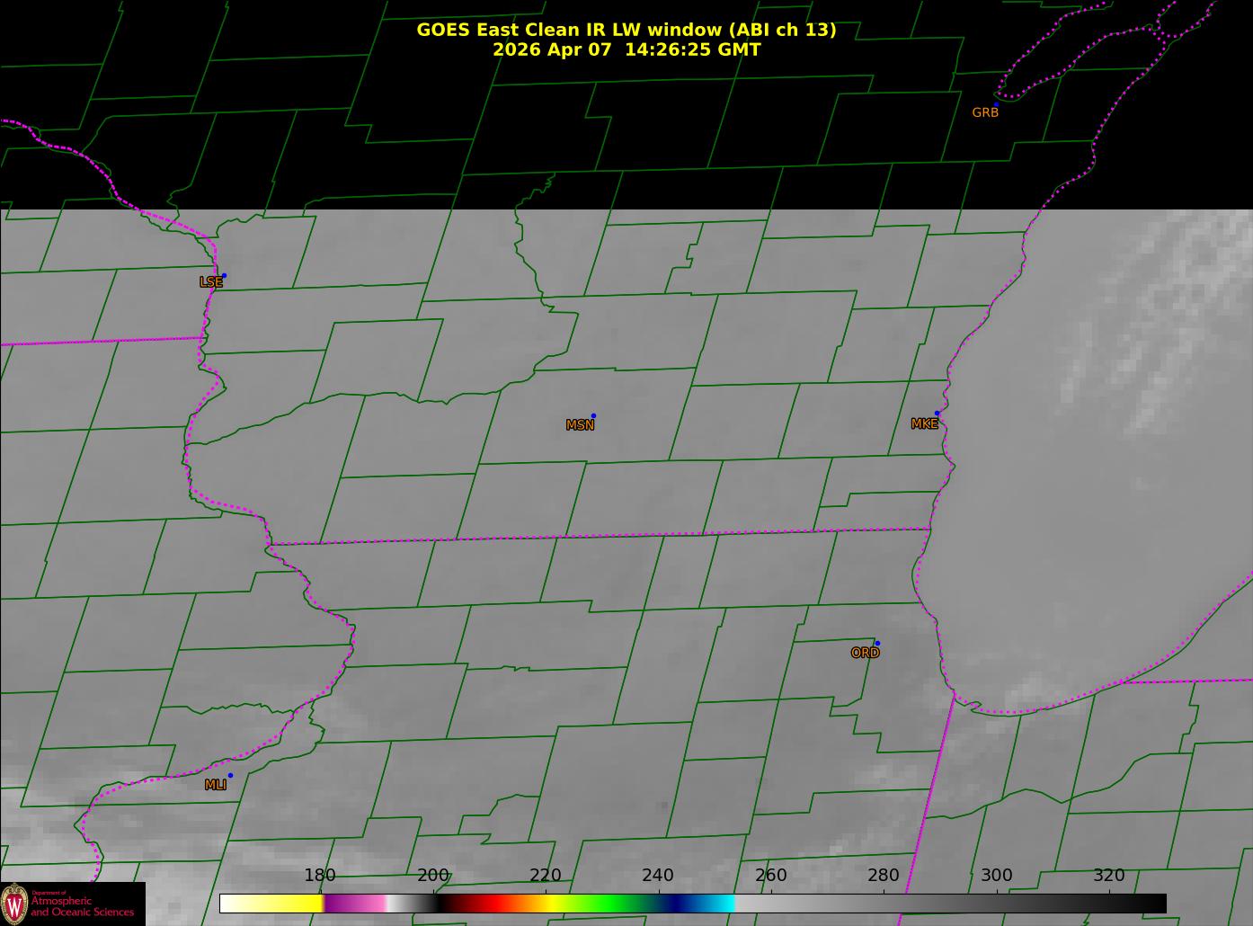The height and width of the screenshot is (926, 1253).
Task: Click the yellow segment of the color bar
Action: (271, 903)
